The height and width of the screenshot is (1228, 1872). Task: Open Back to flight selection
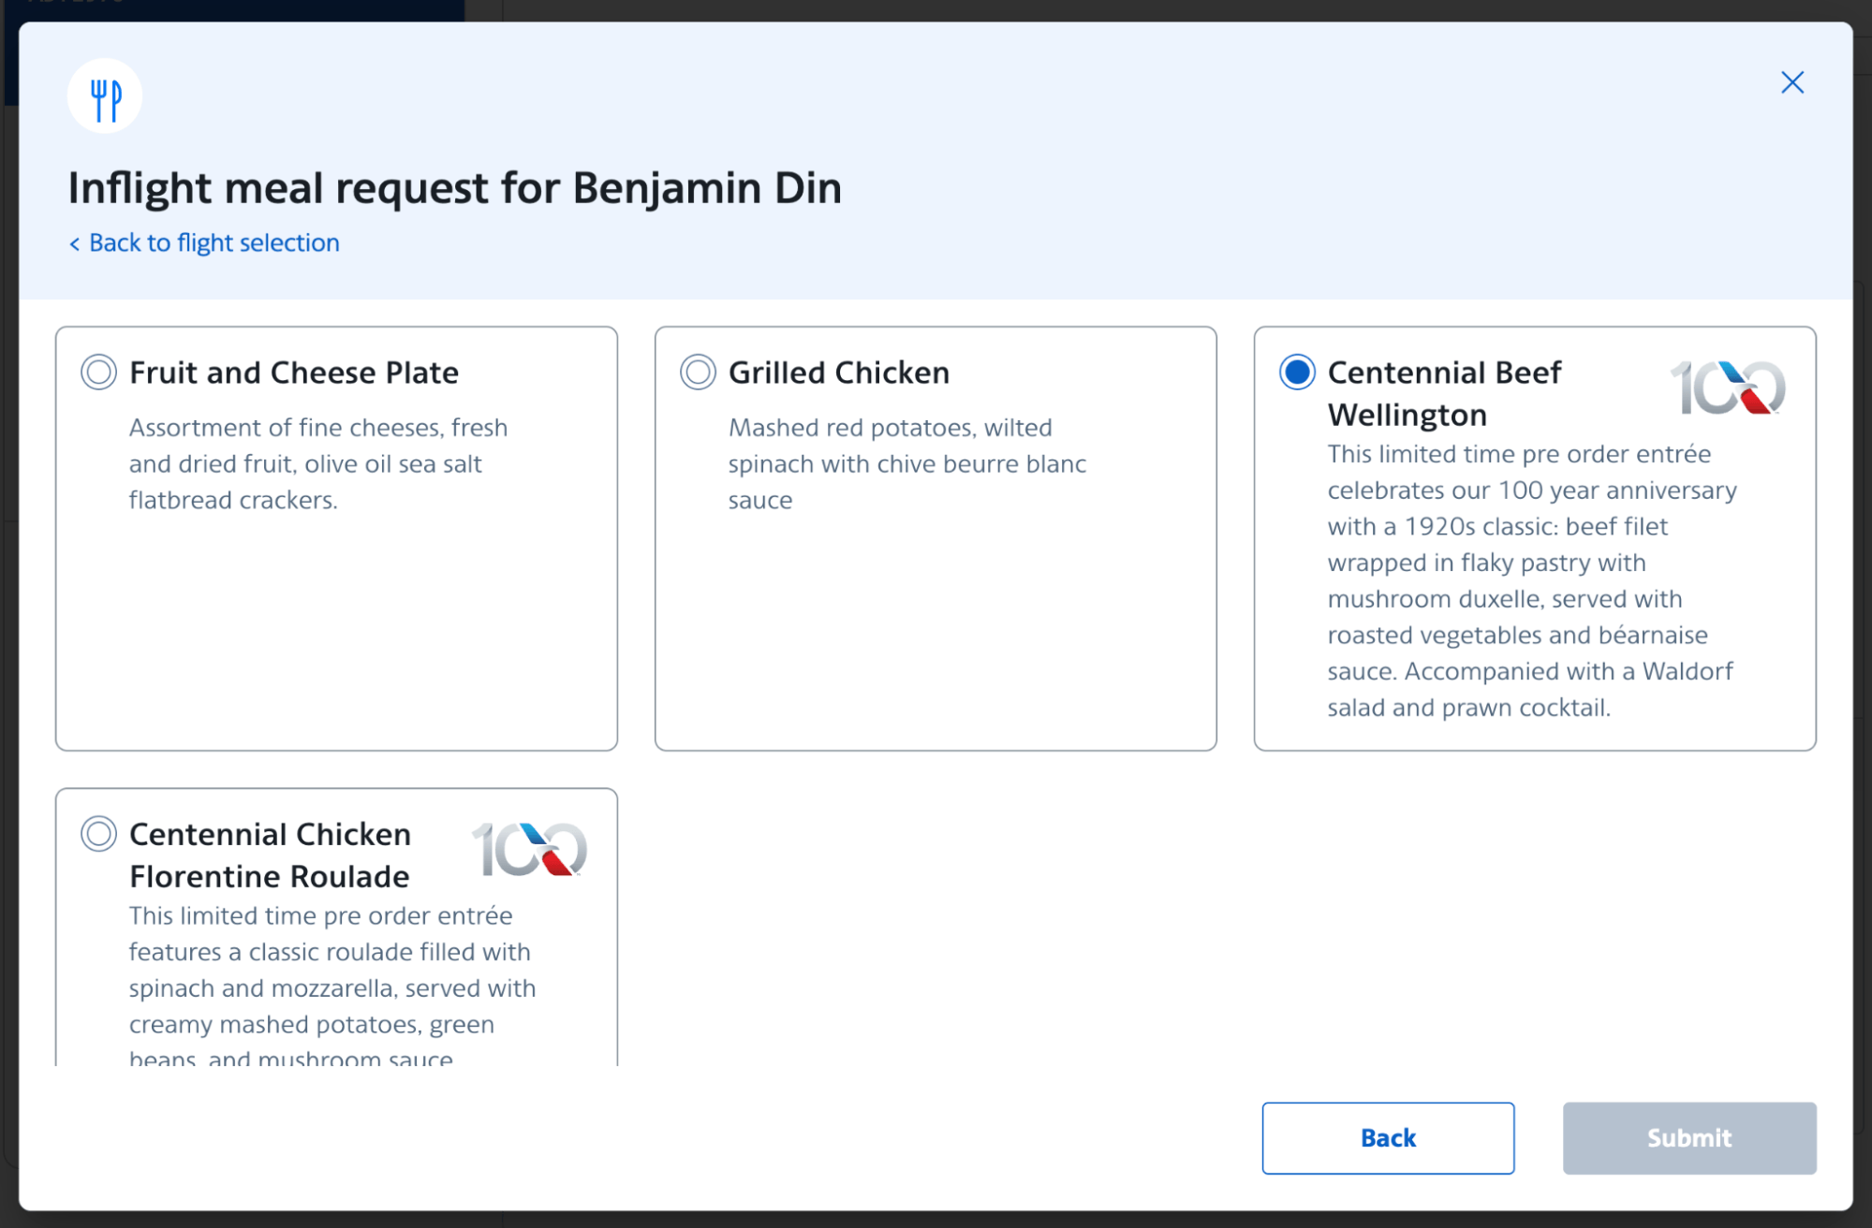[x=213, y=242]
